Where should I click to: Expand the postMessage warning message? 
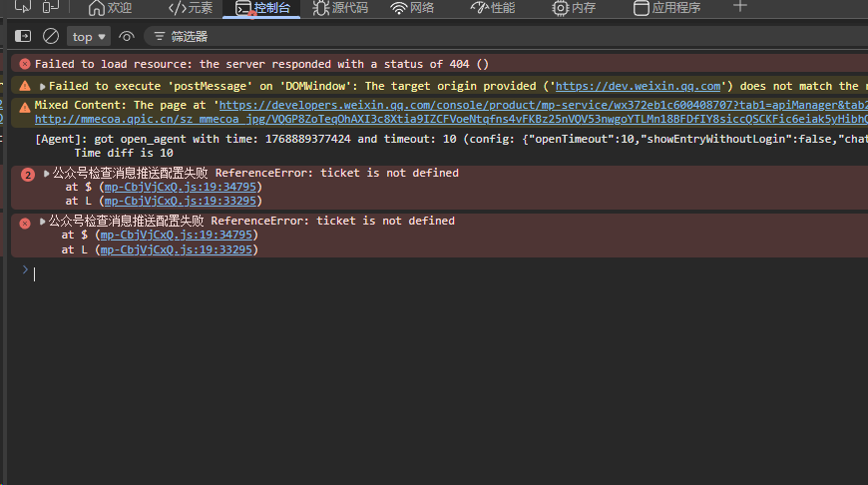tap(42, 87)
